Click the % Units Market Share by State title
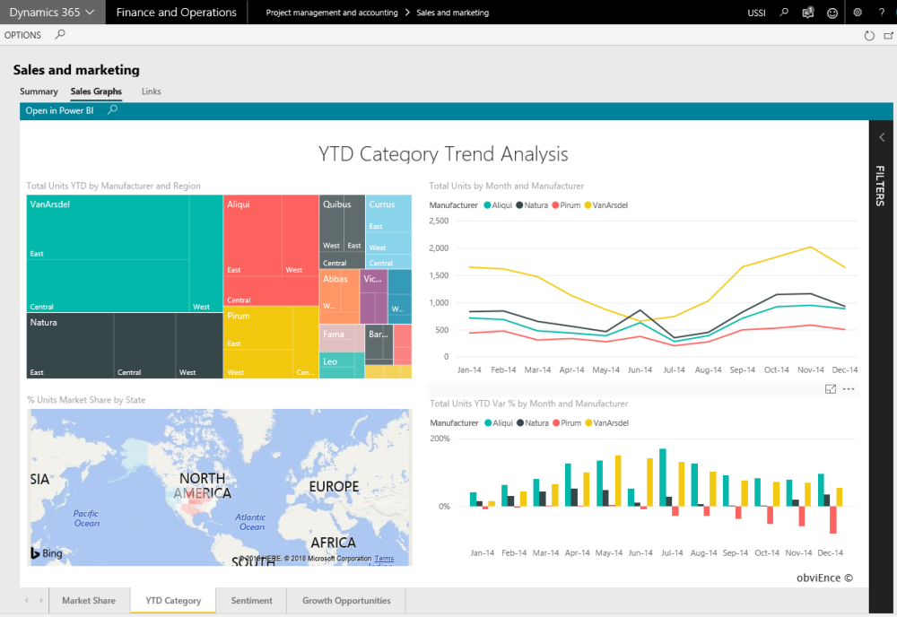The width and height of the screenshot is (897, 617). (86, 400)
